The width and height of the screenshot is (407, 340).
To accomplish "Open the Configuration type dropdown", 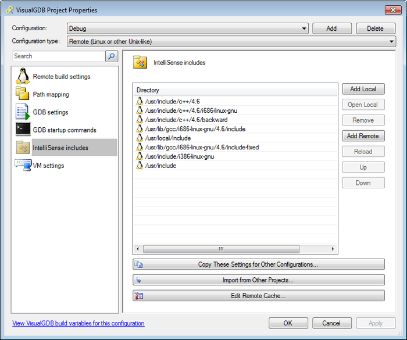I will [x=231, y=41].
